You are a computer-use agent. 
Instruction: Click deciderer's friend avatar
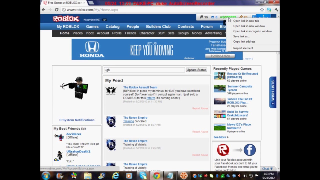(x=59, y=137)
